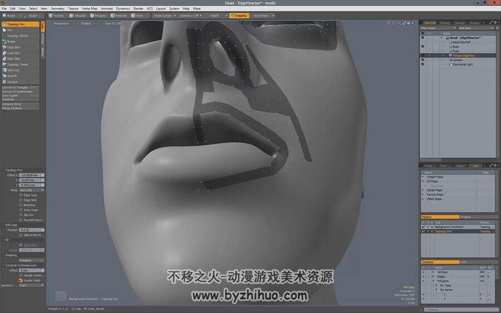Click the Merge Instance button

click(x=20, y=108)
